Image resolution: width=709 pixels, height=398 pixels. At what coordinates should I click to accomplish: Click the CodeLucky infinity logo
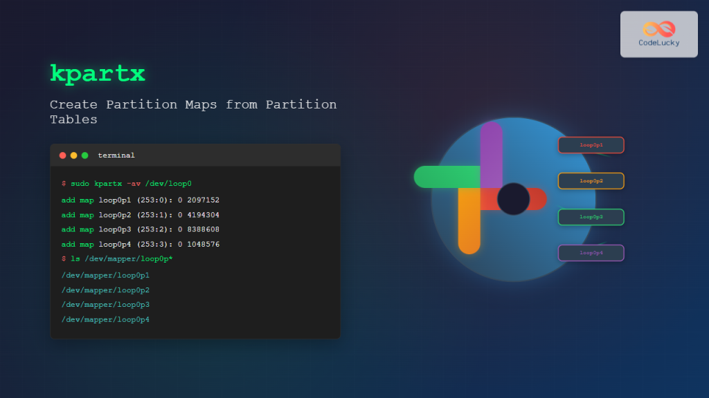pos(658,27)
